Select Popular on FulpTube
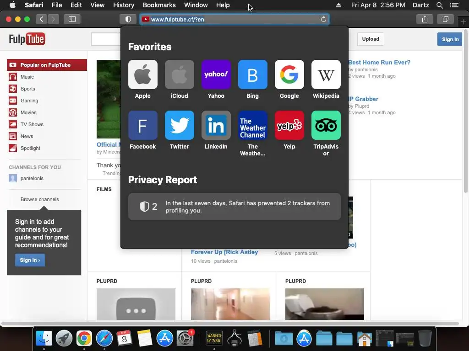Viewport: 469px width, 351px height. tap(47, 65)
